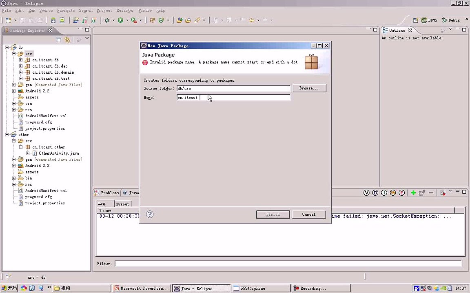Open the Navigate menu
Image resolution: width=470 pixels, height=293 pixels.
(x=66, y=11)
